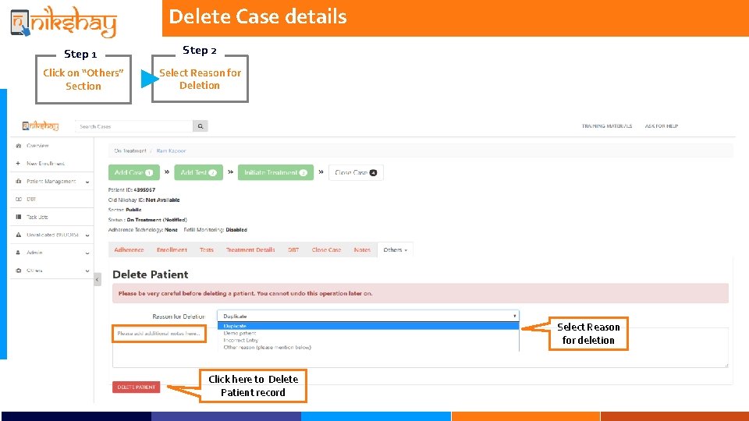Viewport: 749px width, 421px height.
Task: Open the Treatment Details tab
Action: click(x=250, y=249)
